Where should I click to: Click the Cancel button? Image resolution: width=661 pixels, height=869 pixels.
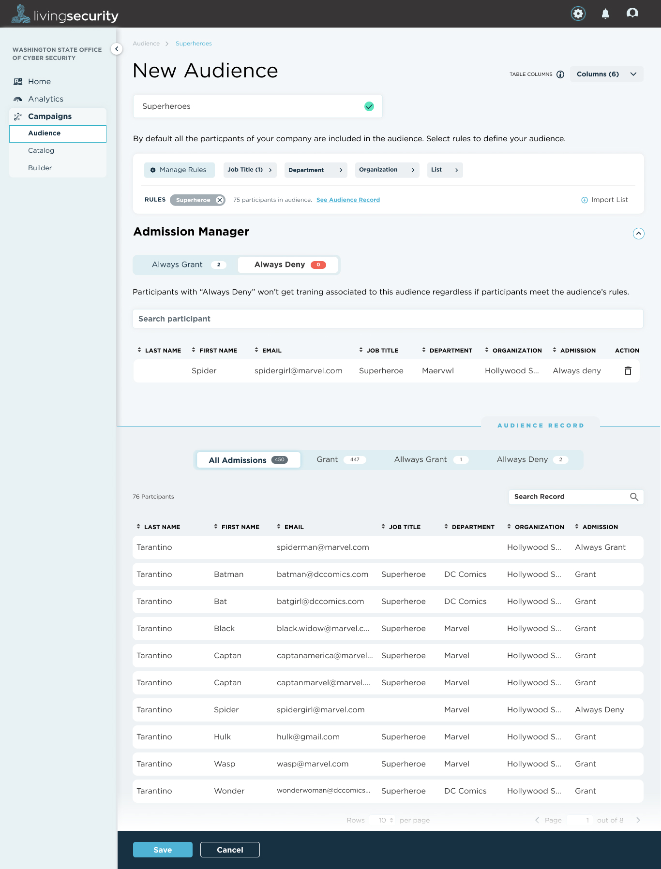tap(230, 850)
